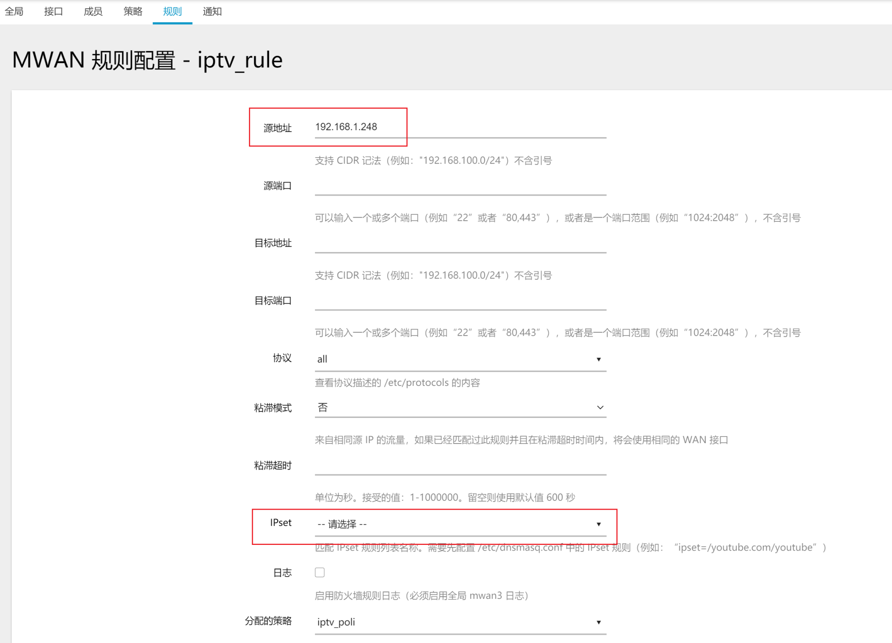Go to the 成员 tab

(x=93, y=12)
